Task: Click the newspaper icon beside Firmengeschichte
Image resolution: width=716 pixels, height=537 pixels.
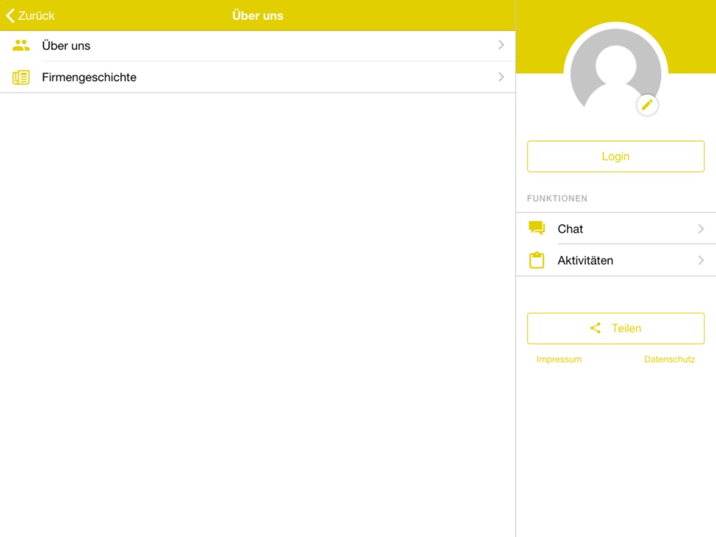Action: point(21,77)
